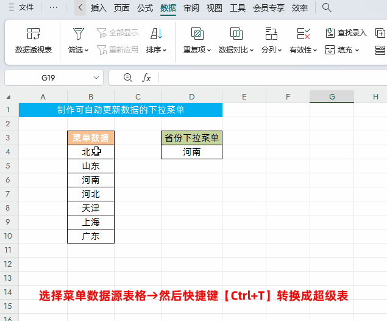The width and height of the screenshot is (387, 321).
Task: Click the 重新应用 reapply filter icon
Action: tap(101, 50)
